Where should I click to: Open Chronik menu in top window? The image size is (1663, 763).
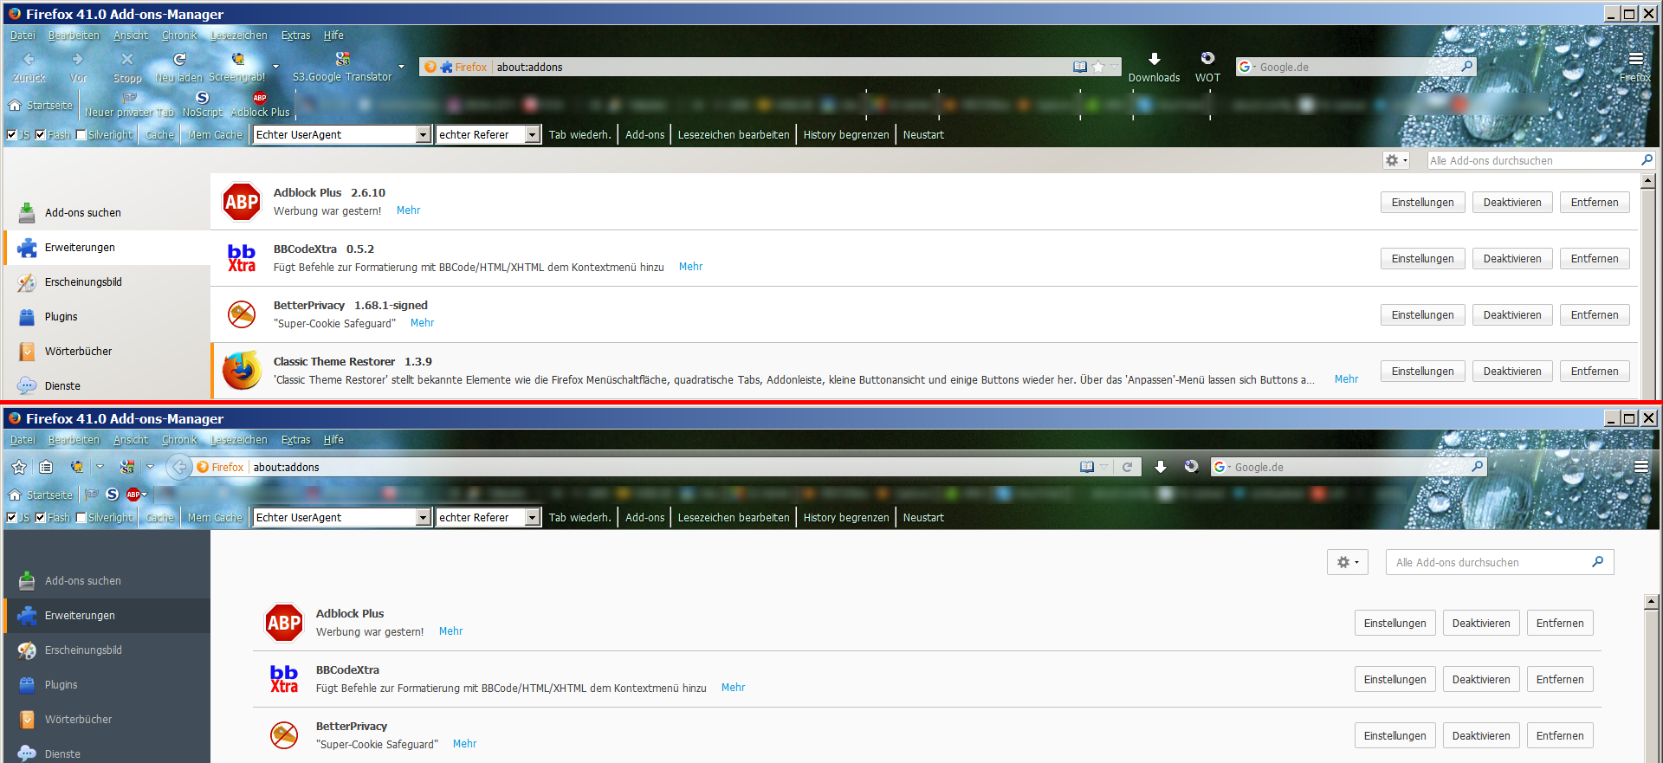(x=179, y=36)
